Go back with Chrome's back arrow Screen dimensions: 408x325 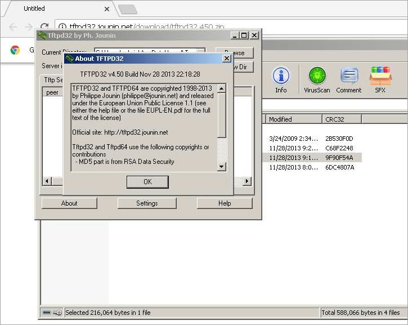[x=14, y=26]
